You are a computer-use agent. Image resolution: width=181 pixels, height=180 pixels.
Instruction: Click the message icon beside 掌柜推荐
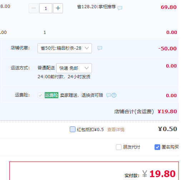coord(120,8)
